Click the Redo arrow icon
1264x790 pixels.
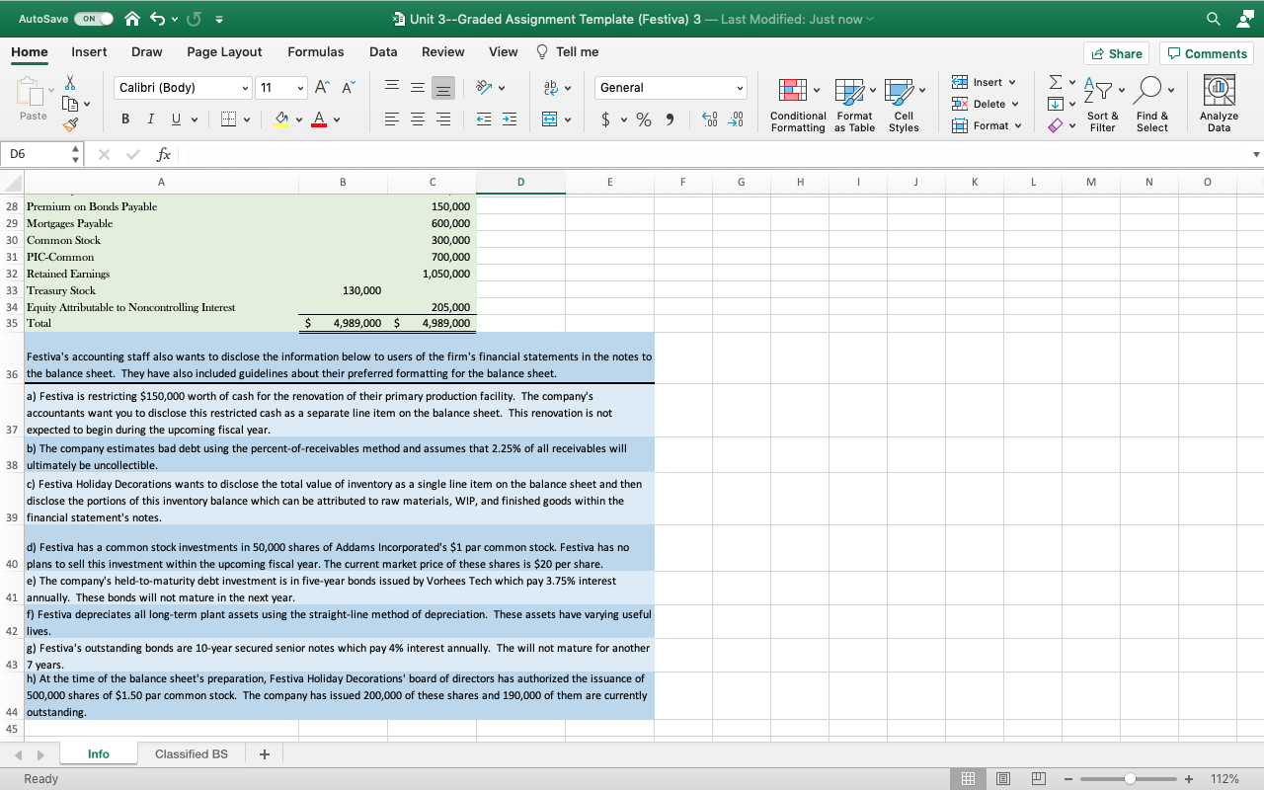point(196,19)
